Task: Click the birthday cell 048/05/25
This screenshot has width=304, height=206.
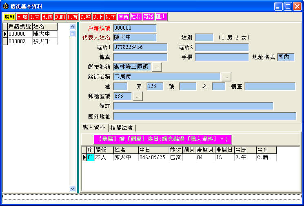Action: coord(154,158)
